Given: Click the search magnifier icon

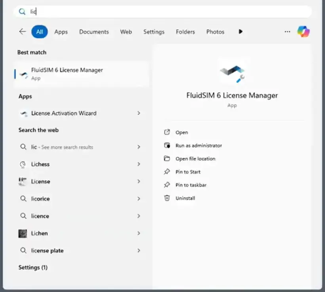Looking at the screenshot, I should tap(22, 11).
